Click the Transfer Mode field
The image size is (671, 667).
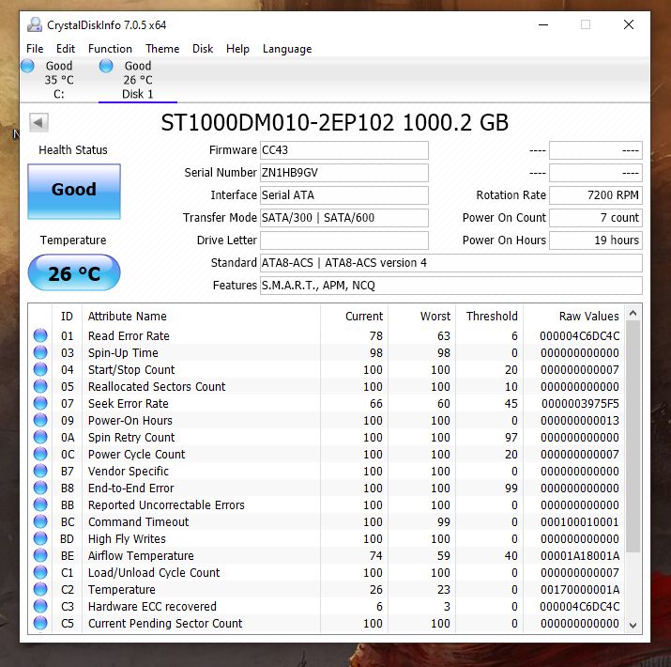(344, 218)
